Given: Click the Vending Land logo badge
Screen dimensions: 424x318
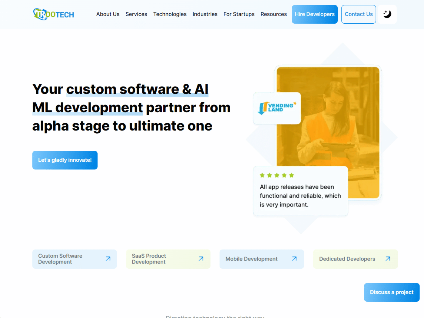Looking at the screenshot, I should click(x=277, y=108).
